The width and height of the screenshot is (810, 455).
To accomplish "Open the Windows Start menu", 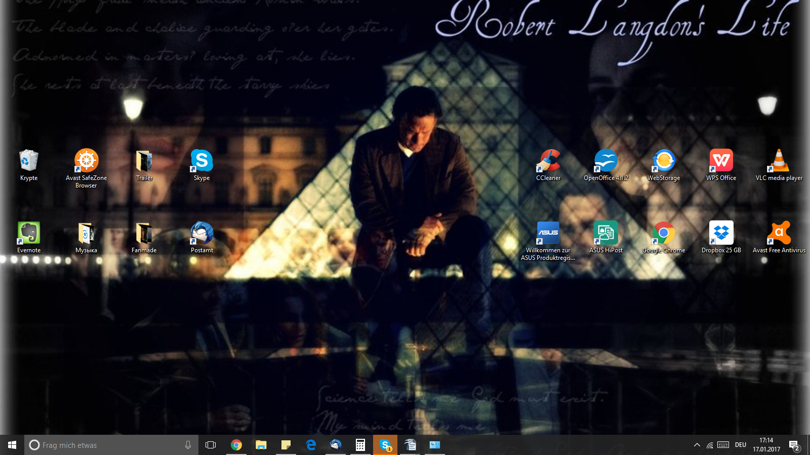I will (x=12, y=445).
